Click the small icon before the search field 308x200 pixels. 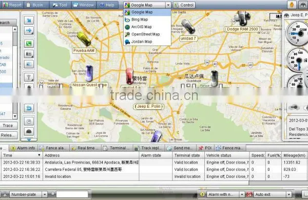click(53, 194)
